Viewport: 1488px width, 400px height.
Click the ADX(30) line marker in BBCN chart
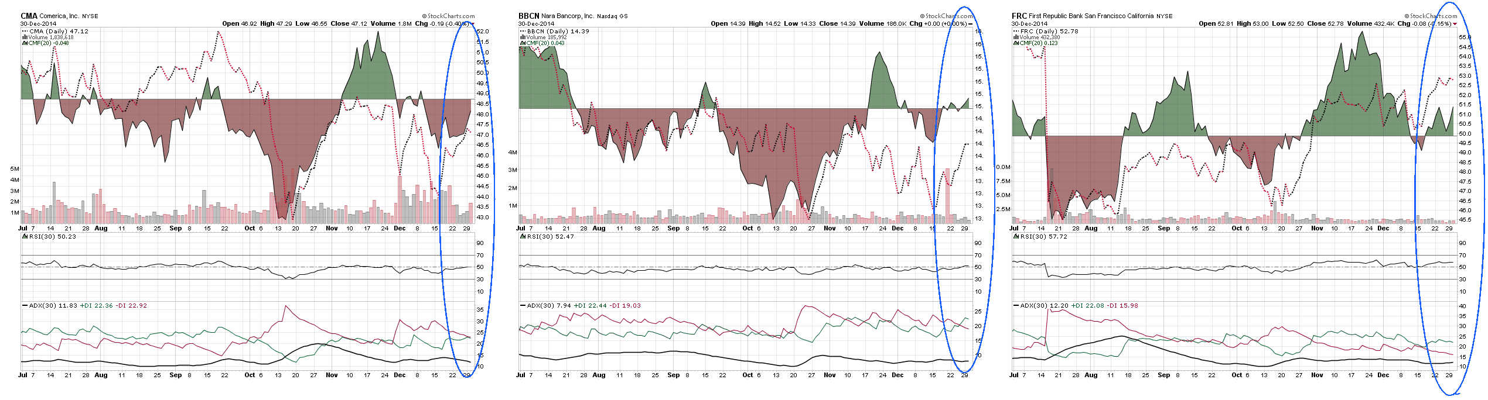tap(523, 305)
